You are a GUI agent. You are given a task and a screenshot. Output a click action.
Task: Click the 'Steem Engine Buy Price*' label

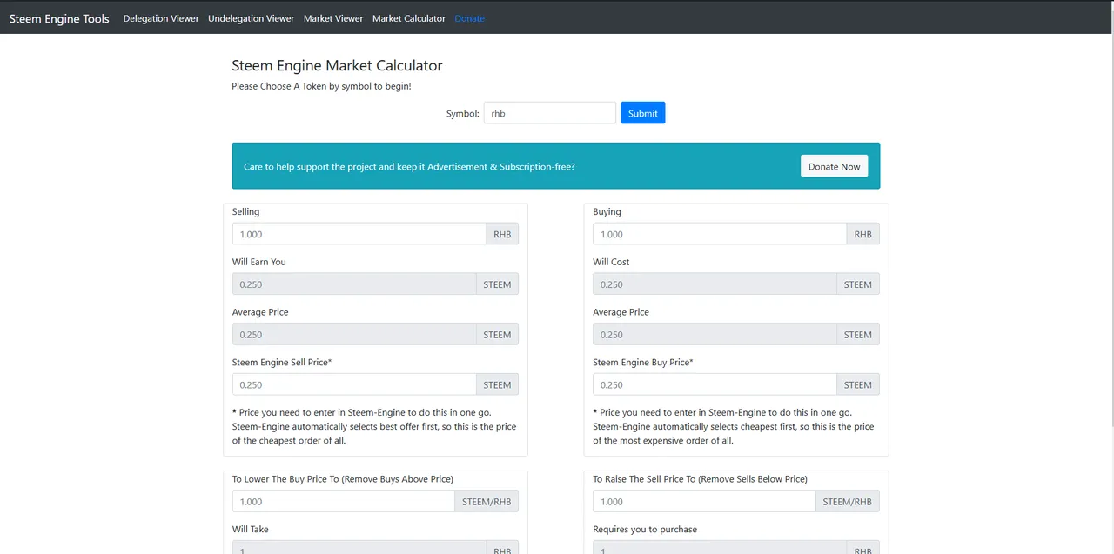click(x=643, y=362)
